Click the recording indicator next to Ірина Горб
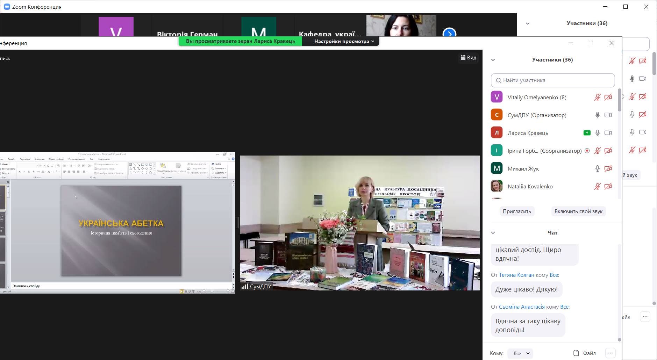 coord(587,151)
